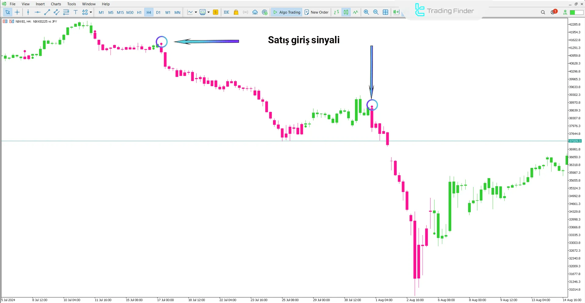This screenshot has height=303, width=585.
Task: Open the gauge indicator dropdown arrow
Action: coord(209,12)
